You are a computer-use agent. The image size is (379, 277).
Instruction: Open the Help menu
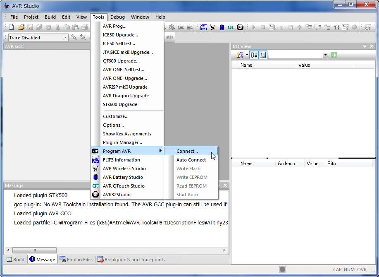(x=160, y=17)
